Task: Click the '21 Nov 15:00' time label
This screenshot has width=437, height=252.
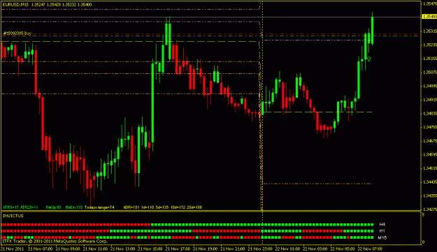Action: (x=150, y=249)
